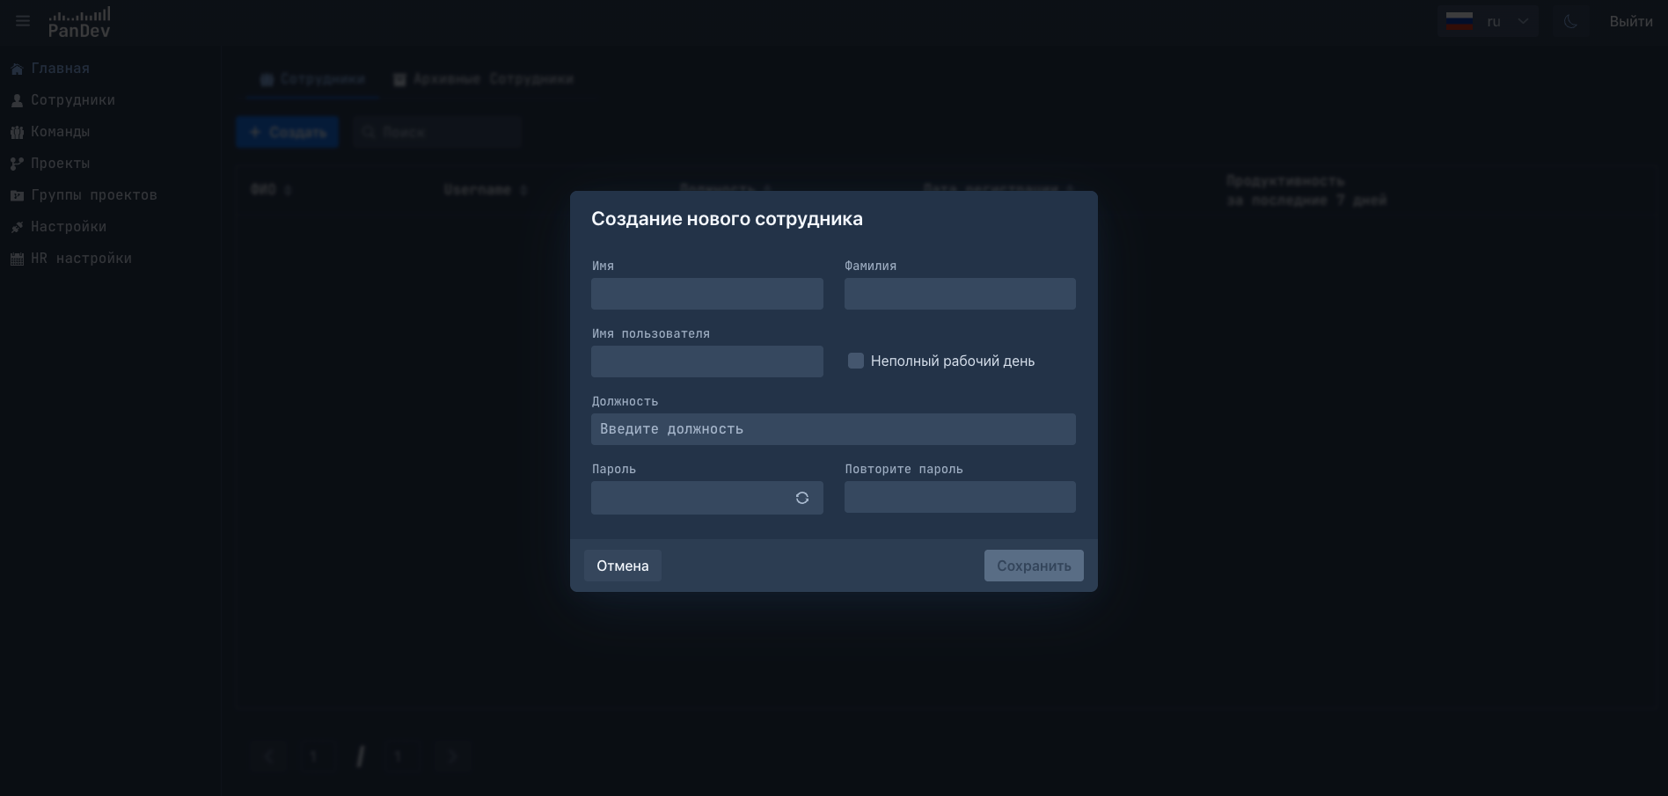Click the Должность field

click(833, 429)
